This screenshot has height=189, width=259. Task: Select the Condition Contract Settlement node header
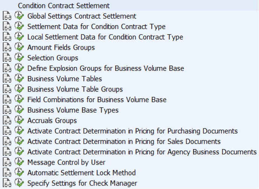pos(64,6)
